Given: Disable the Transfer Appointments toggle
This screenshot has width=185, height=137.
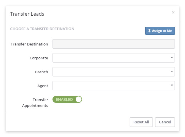Looking at the screenshot, I should pyautogui.click(x=67, y=99).
